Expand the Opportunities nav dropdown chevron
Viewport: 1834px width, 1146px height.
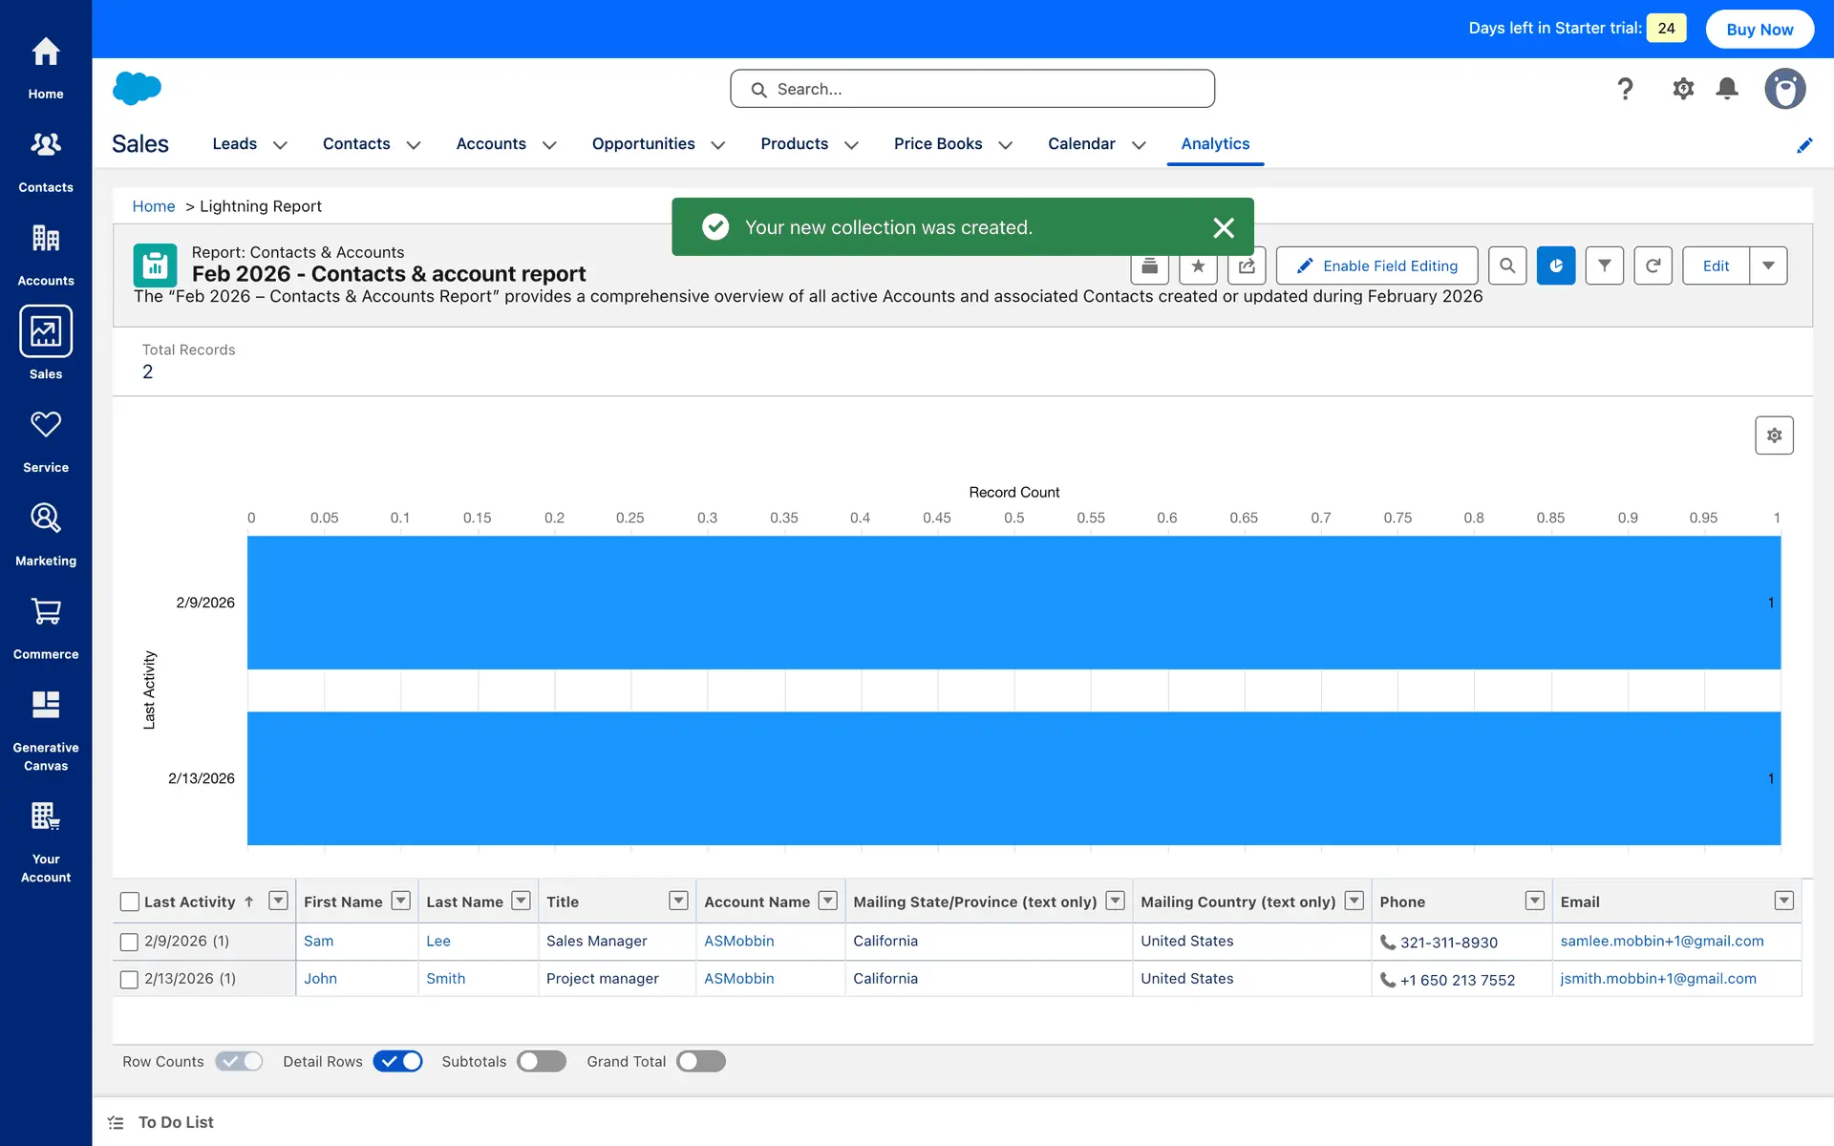pos(718,145)
